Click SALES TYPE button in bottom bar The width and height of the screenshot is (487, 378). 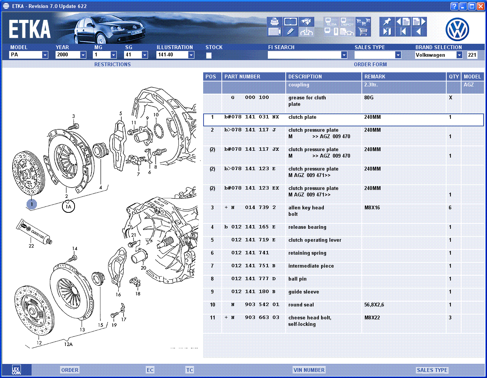point(432,370)
